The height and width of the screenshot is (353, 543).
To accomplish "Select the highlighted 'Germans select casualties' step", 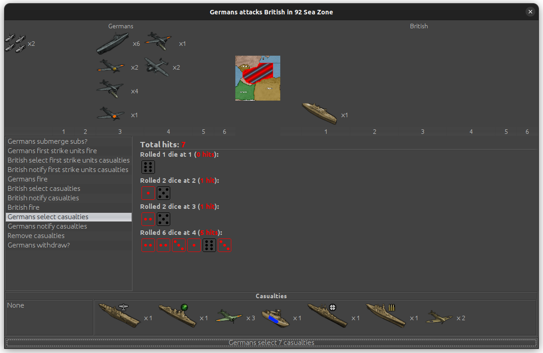I will pos(69,217).
